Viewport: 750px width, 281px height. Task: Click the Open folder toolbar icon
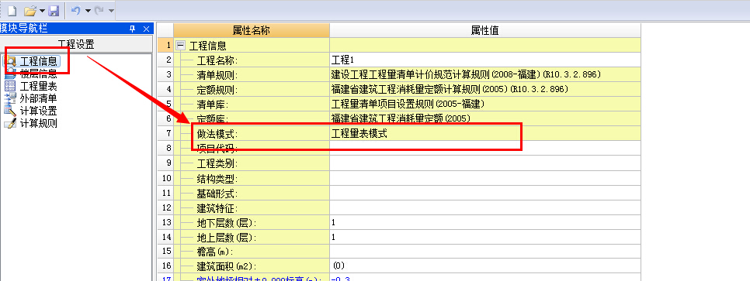tap(30, 10)
